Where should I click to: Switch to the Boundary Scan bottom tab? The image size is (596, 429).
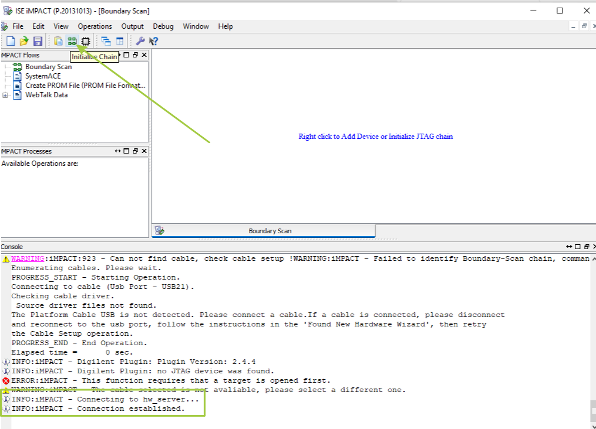(264, 231)
